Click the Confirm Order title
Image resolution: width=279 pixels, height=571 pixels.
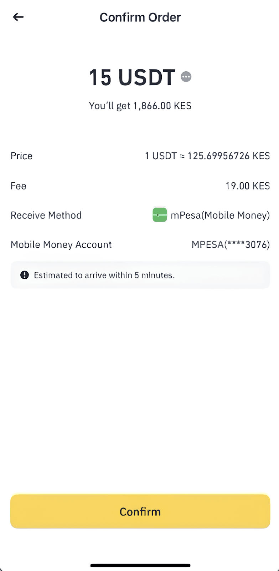(x=140, y=17)
